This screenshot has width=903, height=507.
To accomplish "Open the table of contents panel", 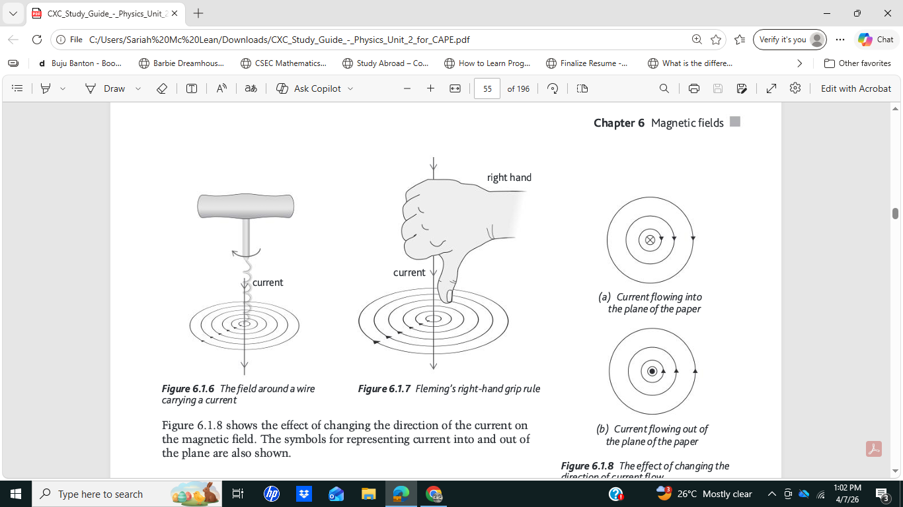I will [x=18, y=88].
